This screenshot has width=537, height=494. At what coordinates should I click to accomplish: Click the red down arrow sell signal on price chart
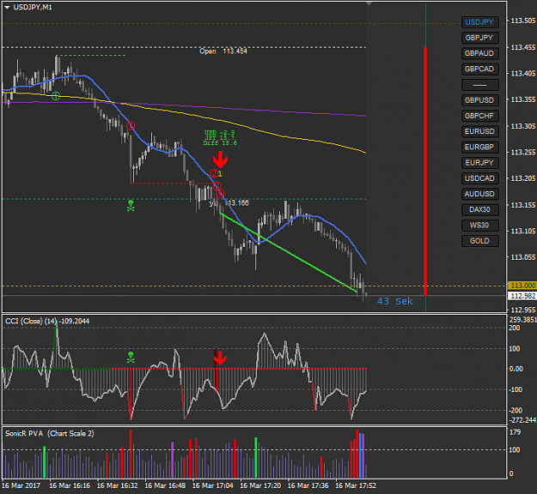pyautogui.click(x=220, y=160)
